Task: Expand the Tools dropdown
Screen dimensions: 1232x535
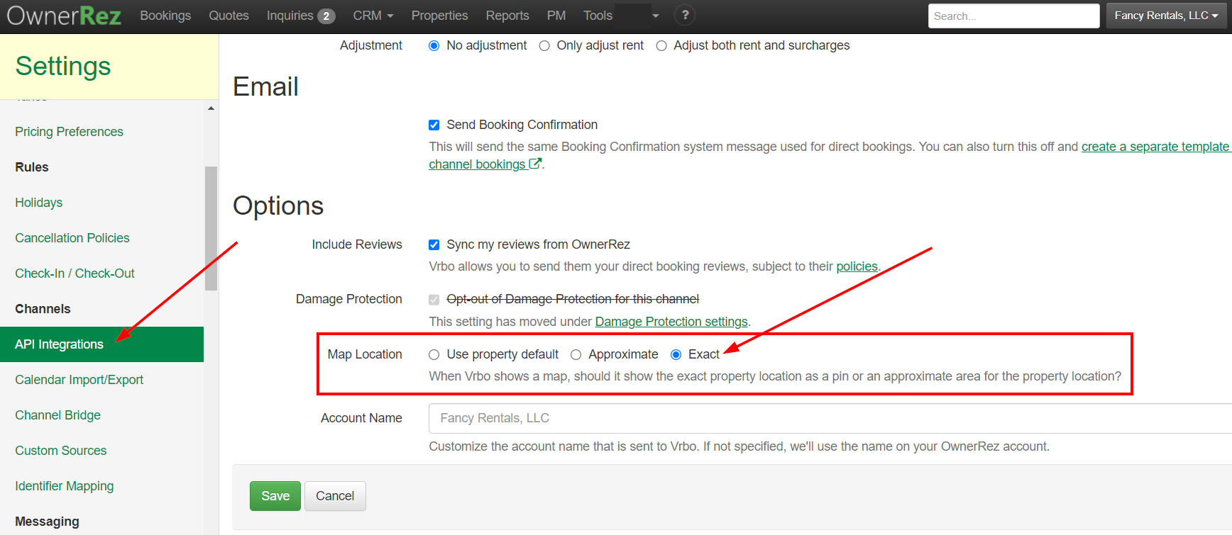Action: click(598, 16)
